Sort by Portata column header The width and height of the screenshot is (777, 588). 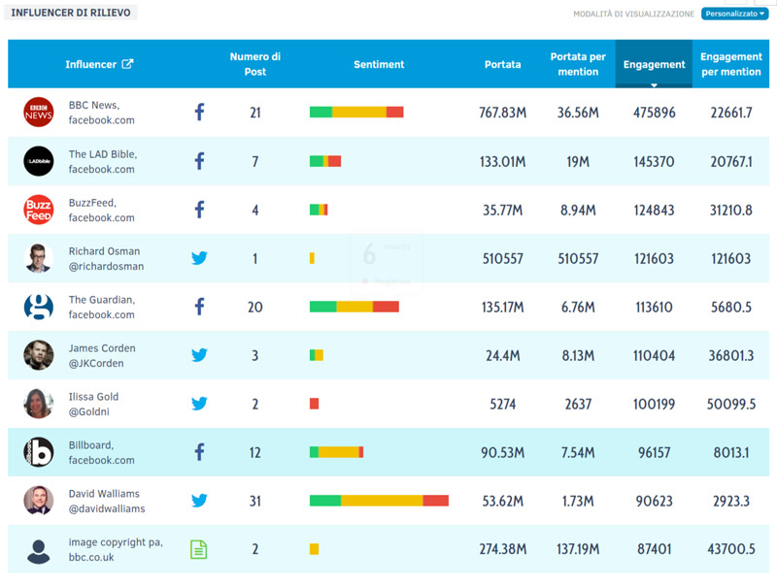502,64
